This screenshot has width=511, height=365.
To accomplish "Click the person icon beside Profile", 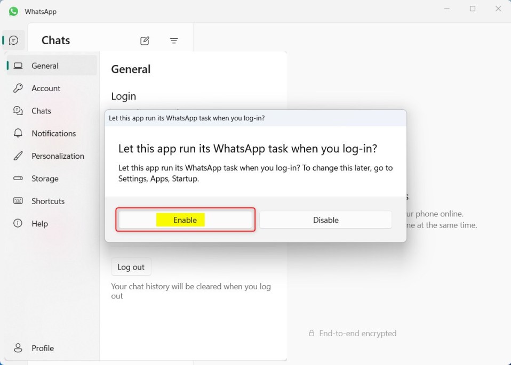I will [x=18, y=348].
